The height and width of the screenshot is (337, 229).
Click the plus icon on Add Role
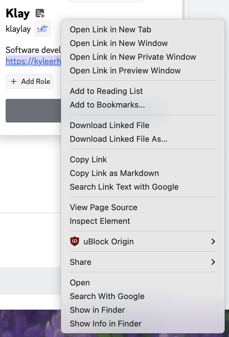pos(13,81)
